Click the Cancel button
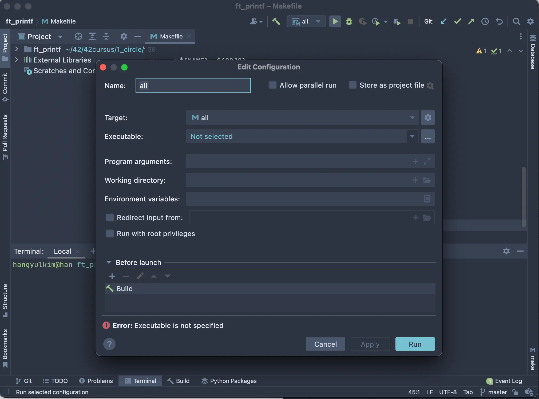Viewport: 539px width, 399px height. click(x=325, y=344)
